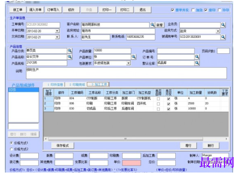The width and height of the screenshot is (241, 174).
Task: Open warehouse lookup beside 默认仓库
Action: 197,63
